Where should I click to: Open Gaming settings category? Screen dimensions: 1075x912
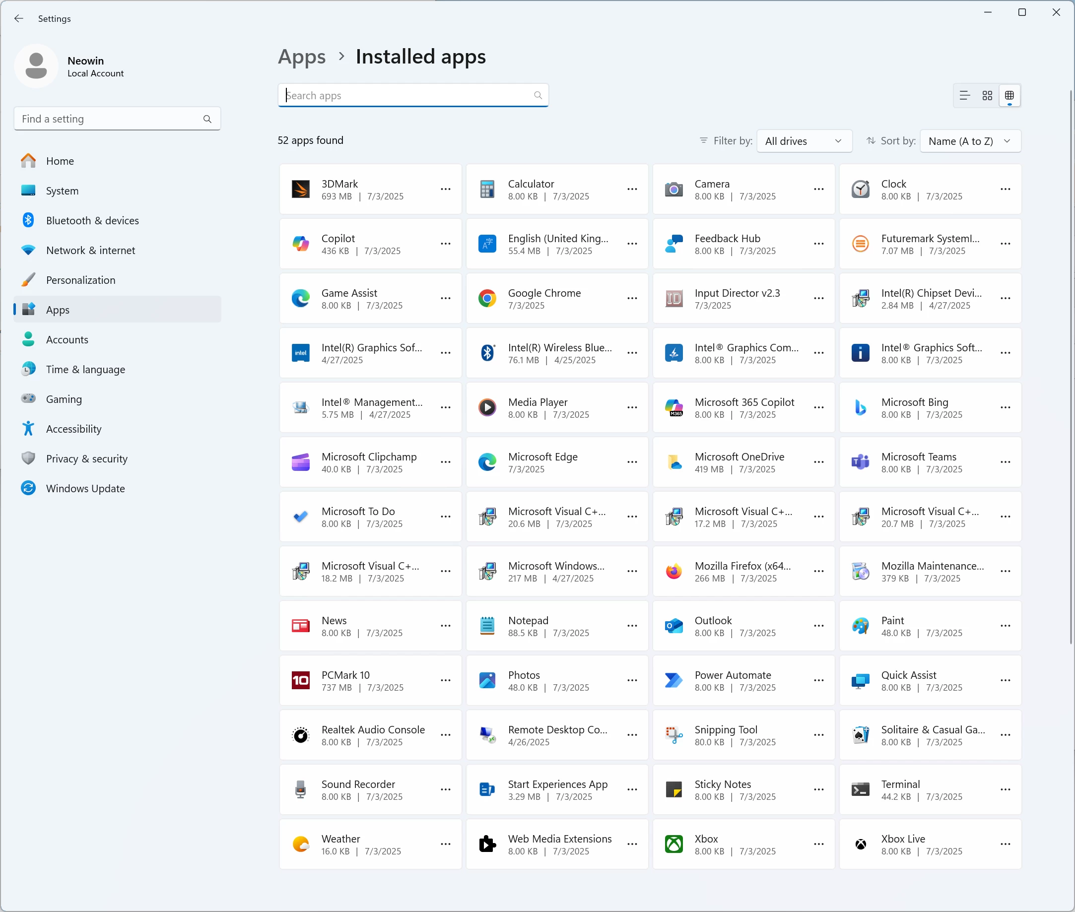pyautogui.click(x=117, y=399)
